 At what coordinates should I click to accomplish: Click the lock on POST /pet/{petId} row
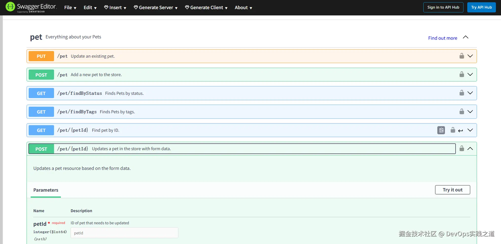click(x=462, y=148)
